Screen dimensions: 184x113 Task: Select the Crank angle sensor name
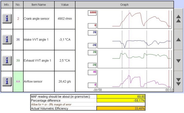pos(37,19)
